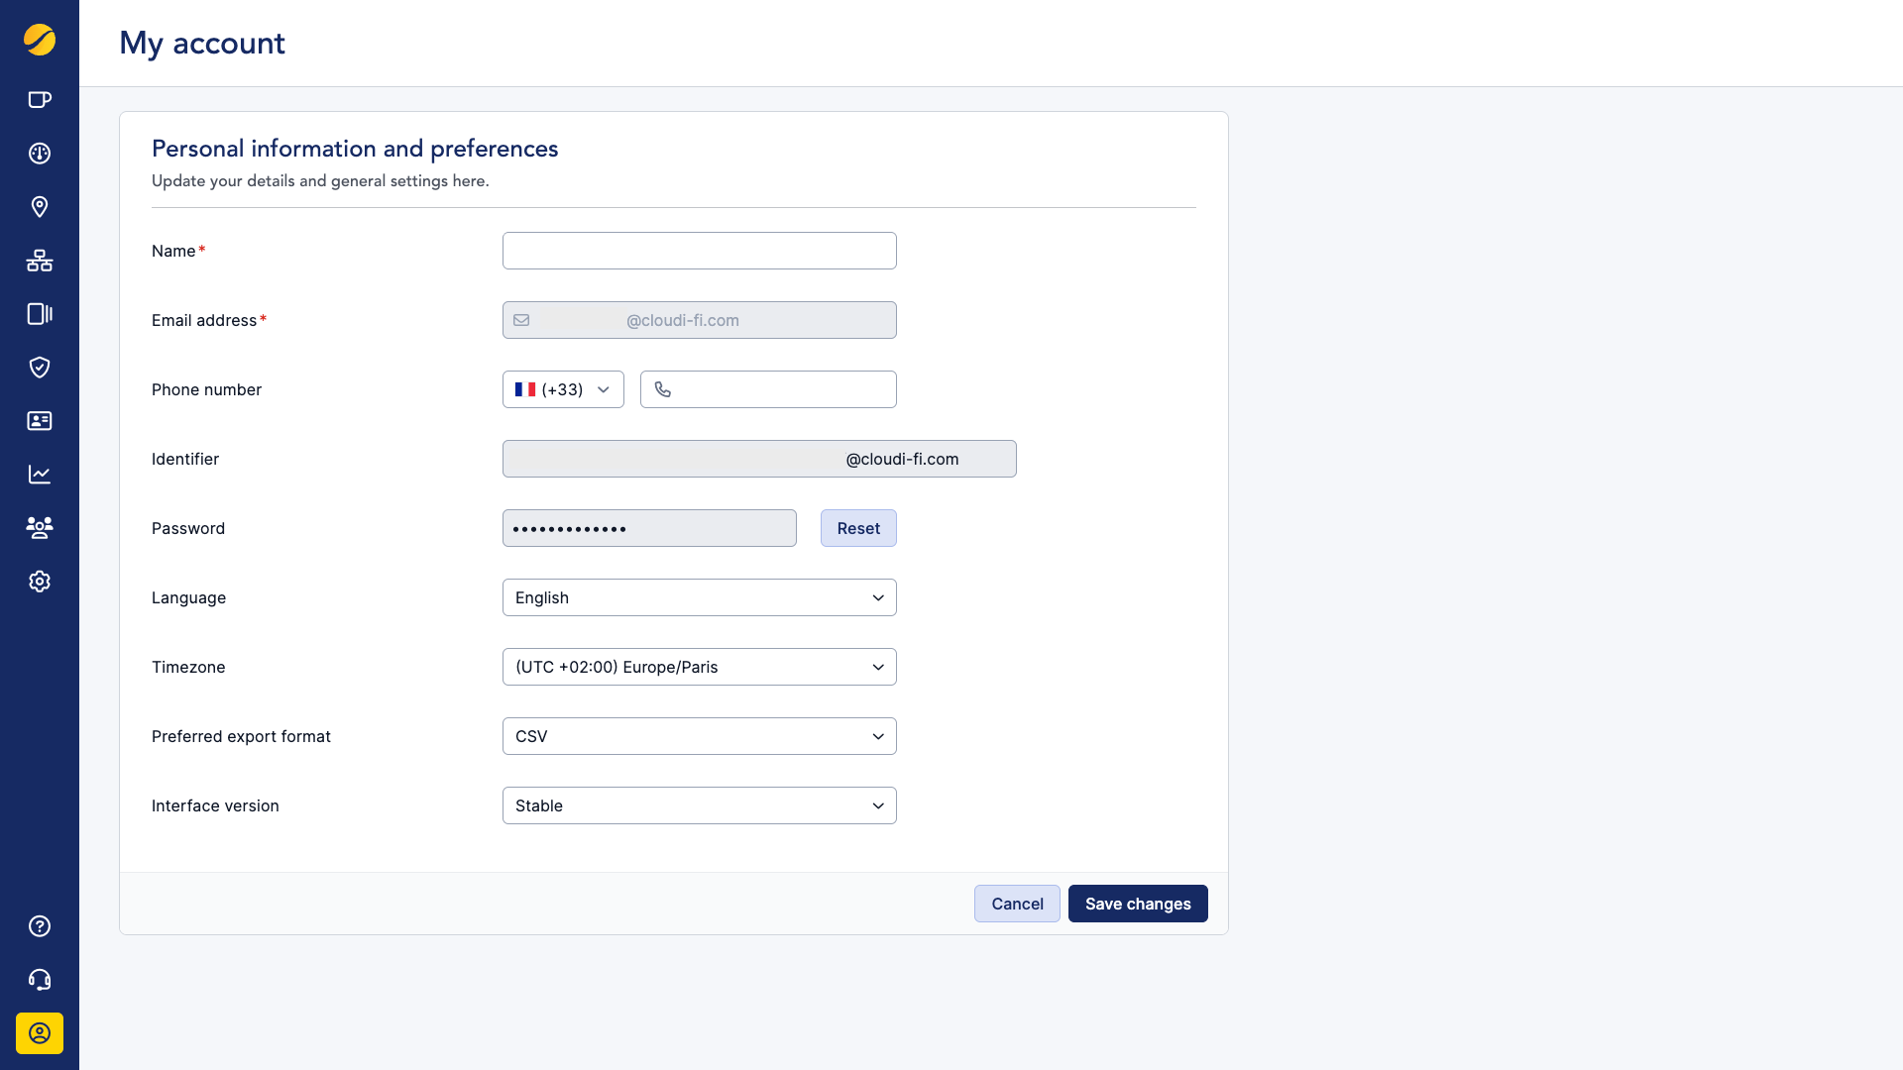
Task: Click the masked Password field
Action: 649,528
